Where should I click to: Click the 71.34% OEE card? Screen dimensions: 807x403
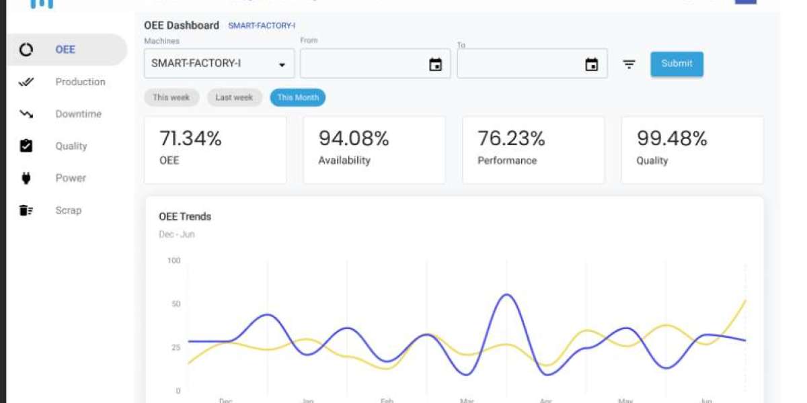tap(215, 150)
